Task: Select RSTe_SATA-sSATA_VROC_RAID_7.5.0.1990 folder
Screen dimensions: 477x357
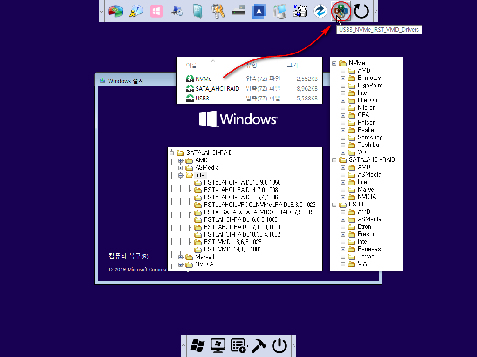Action: (x=262, y=212)
